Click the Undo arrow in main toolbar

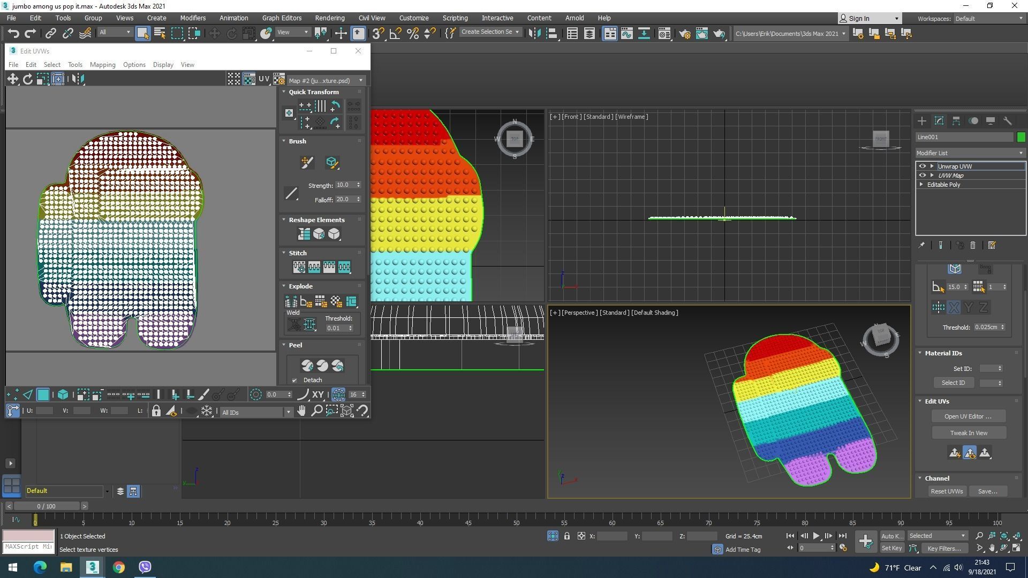(x=13, y=34)
